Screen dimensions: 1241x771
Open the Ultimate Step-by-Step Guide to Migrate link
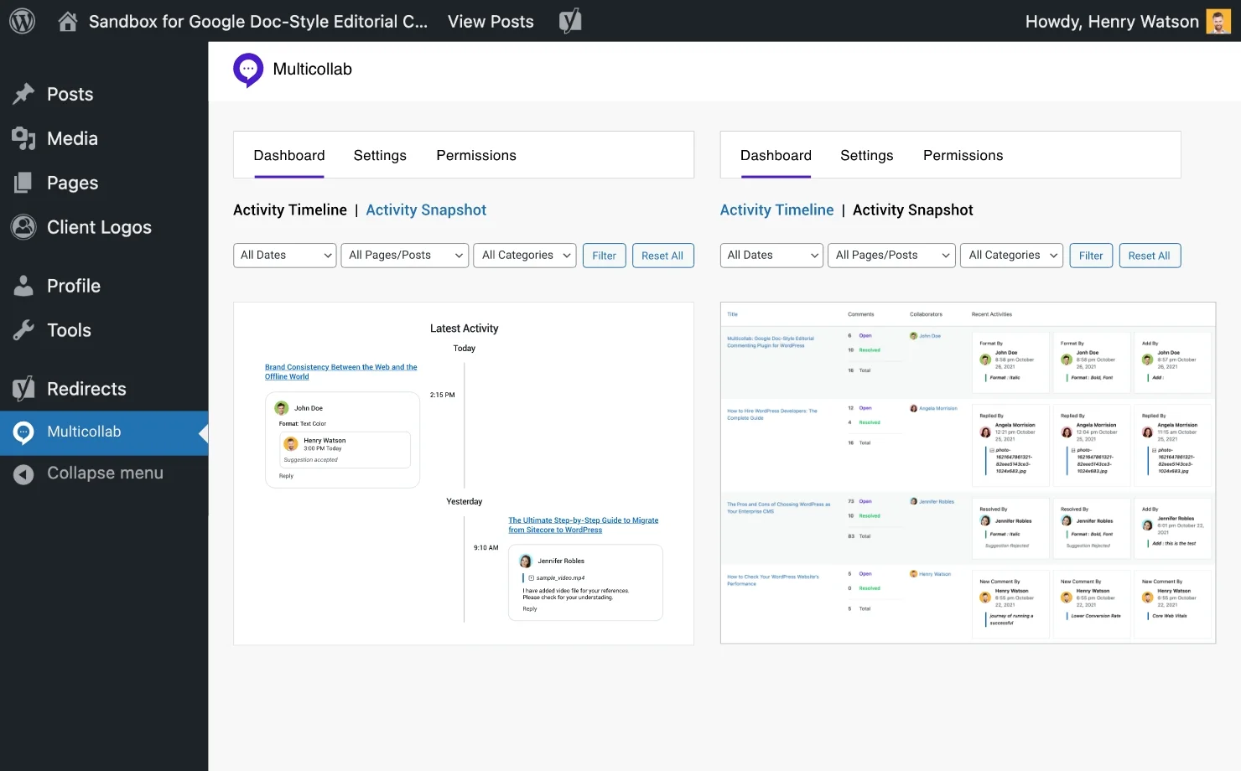point(584,525)
